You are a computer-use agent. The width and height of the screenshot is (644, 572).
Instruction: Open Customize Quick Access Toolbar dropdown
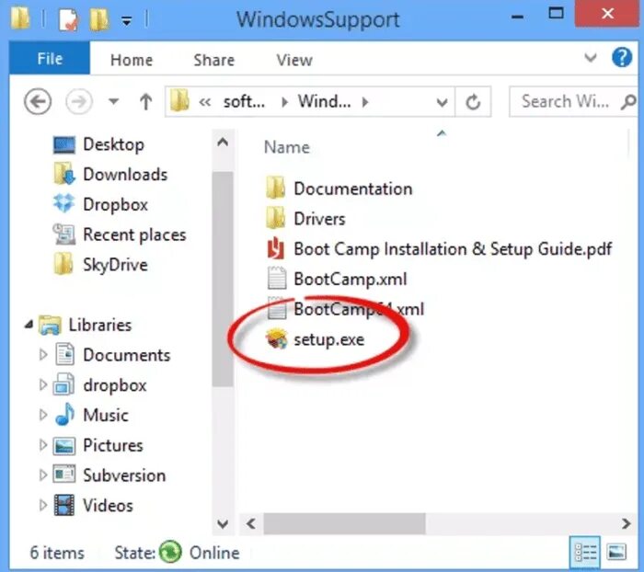pyautogui.click(x=127, y=20)
